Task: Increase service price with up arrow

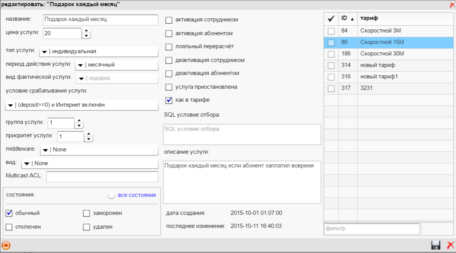Action: point(87,31)
